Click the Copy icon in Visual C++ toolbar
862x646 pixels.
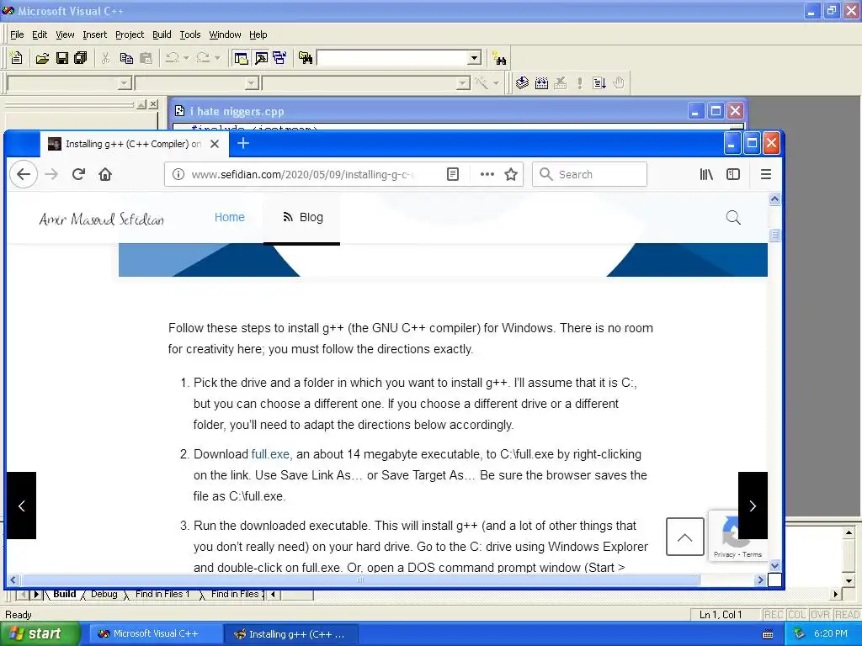point(126,58)
